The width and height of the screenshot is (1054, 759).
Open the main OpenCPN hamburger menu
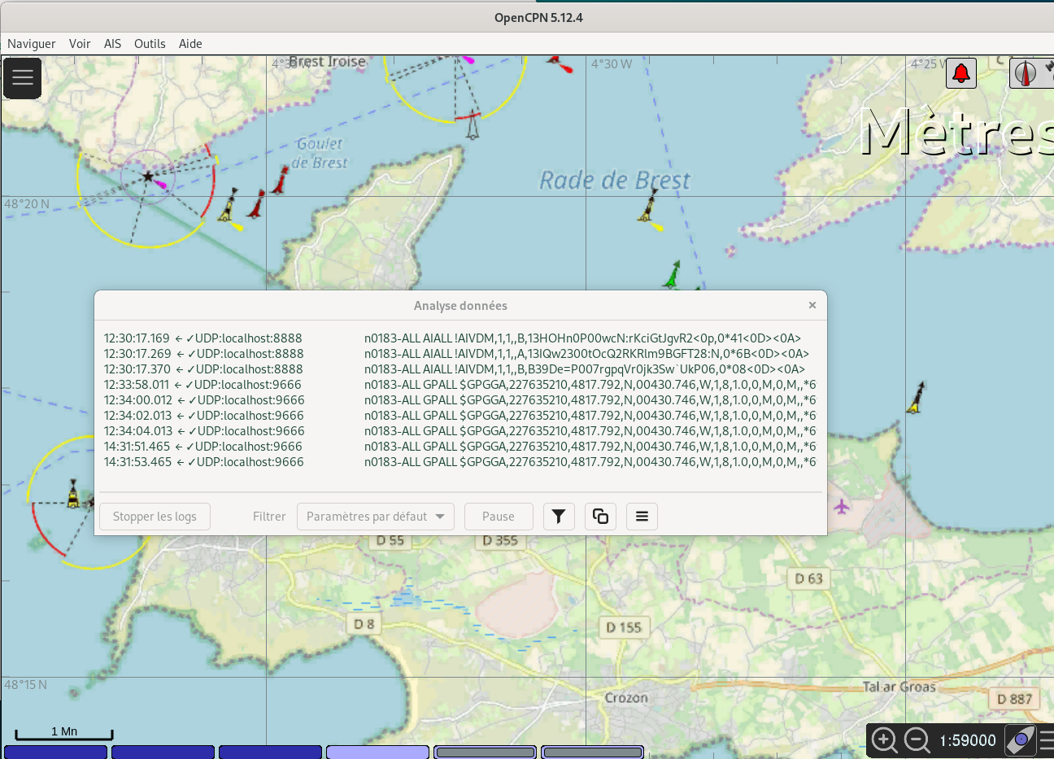click(22, 78)
